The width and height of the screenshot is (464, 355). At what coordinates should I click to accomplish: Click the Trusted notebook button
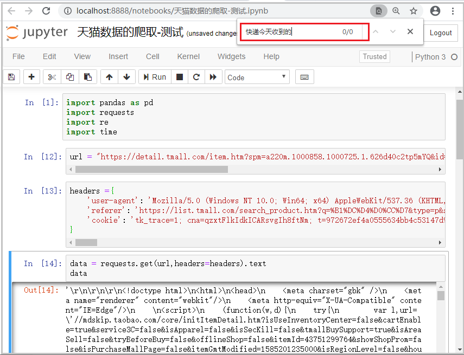click(374, 56)
